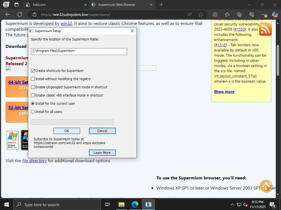
Task: Open File Explorer from taskbar
Action: [121, 205]
